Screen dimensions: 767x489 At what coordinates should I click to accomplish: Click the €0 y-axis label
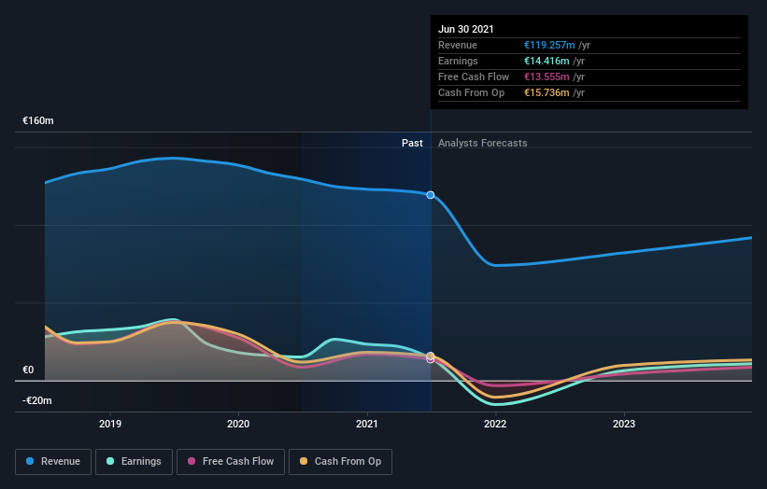(x=28, y=370)
